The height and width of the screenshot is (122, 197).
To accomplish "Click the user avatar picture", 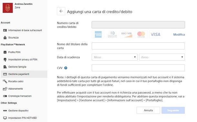I will pyautogui.click(x=8, y=8).
